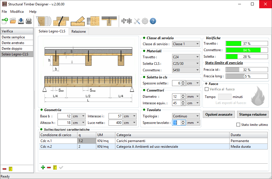Open the Modifica menu
Image resolution: width=272 pixels, height=179 pixels.
pyautogui.click(x=17, y=12)
